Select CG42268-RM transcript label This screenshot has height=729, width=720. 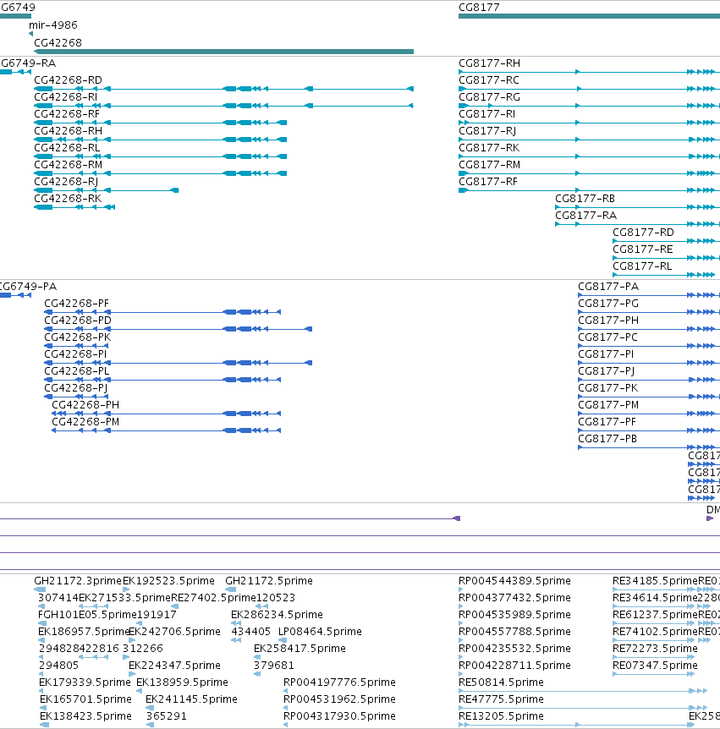coord(68,165)
